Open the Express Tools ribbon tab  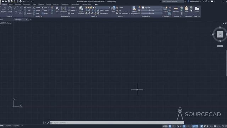[x=75, y=4]
